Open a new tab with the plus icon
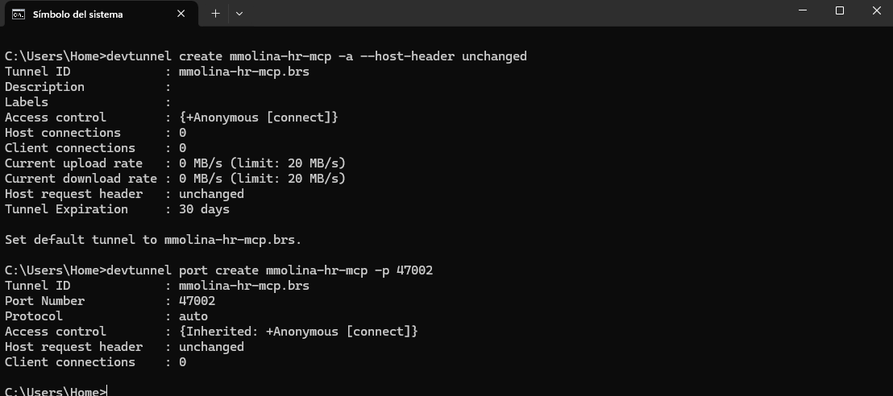The width and height of the screenshot is (893, 396). [215, 14]
